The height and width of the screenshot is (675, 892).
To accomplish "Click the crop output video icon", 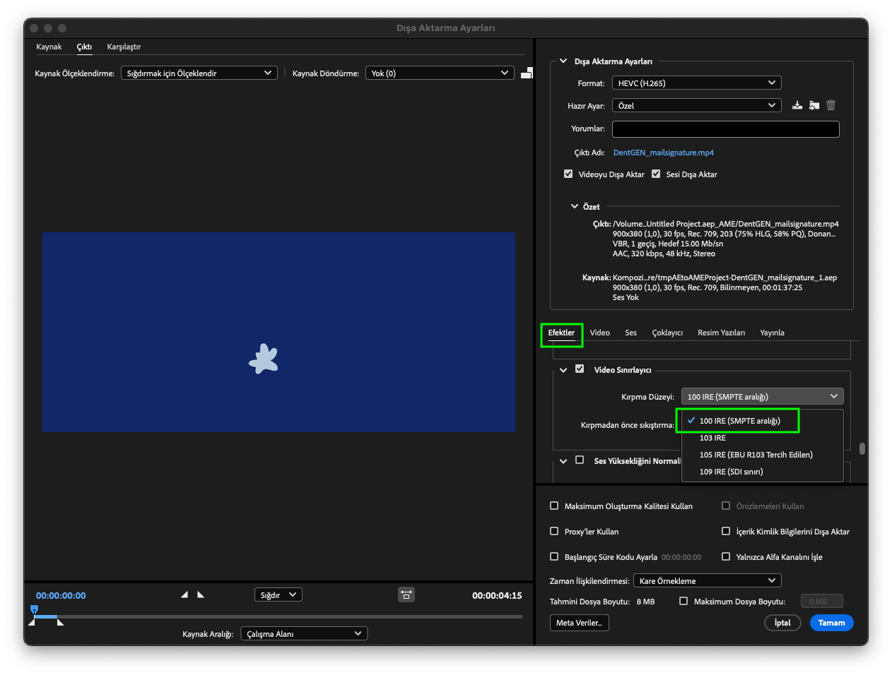I will coord(527,73).
